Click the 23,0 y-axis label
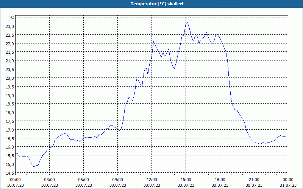The width and height of the screenshot is (303, 189). coord(10,26)
